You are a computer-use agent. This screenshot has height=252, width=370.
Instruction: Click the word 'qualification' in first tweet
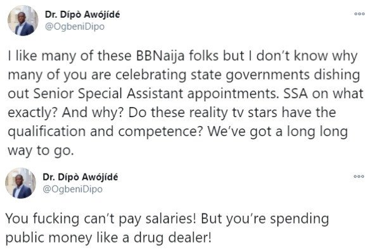tap(47, 132)
